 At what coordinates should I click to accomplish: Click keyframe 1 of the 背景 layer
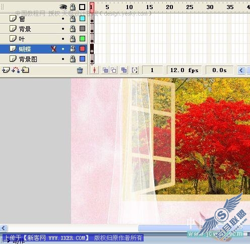pos(92,29)
